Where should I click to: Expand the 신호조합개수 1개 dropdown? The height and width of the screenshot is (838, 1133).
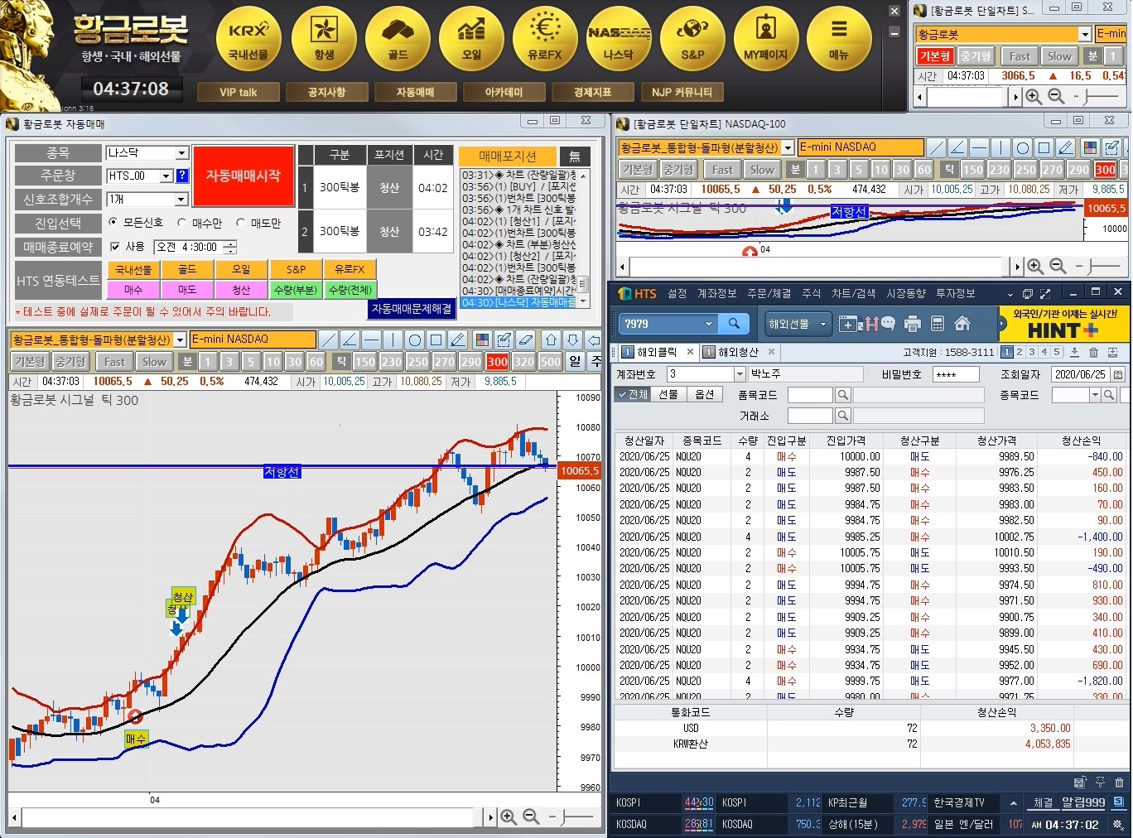pos(181,200)
